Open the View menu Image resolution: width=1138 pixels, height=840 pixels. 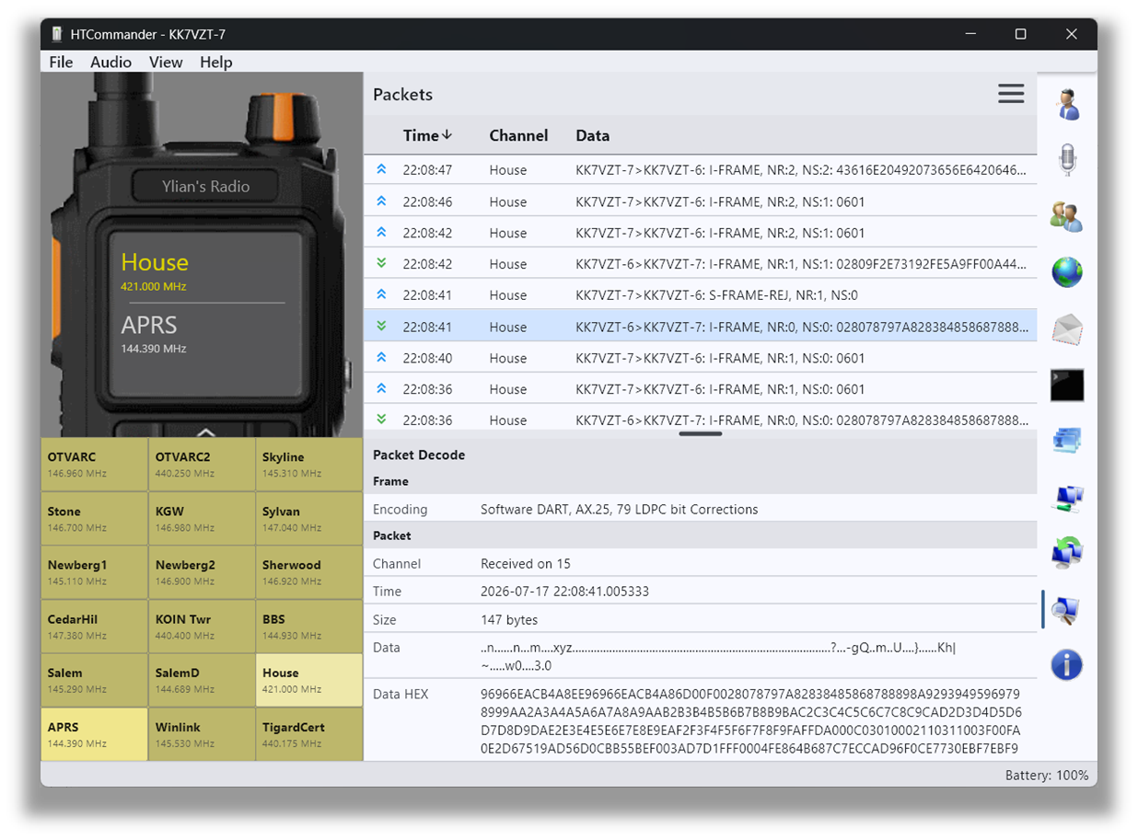click(166, 62)
